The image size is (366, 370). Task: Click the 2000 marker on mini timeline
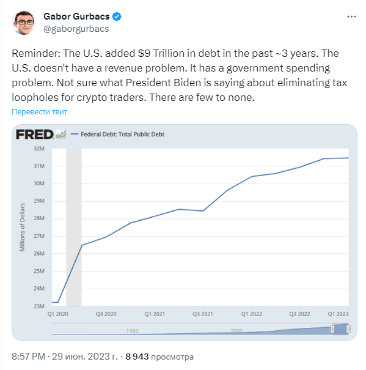(x=236, y=331)
